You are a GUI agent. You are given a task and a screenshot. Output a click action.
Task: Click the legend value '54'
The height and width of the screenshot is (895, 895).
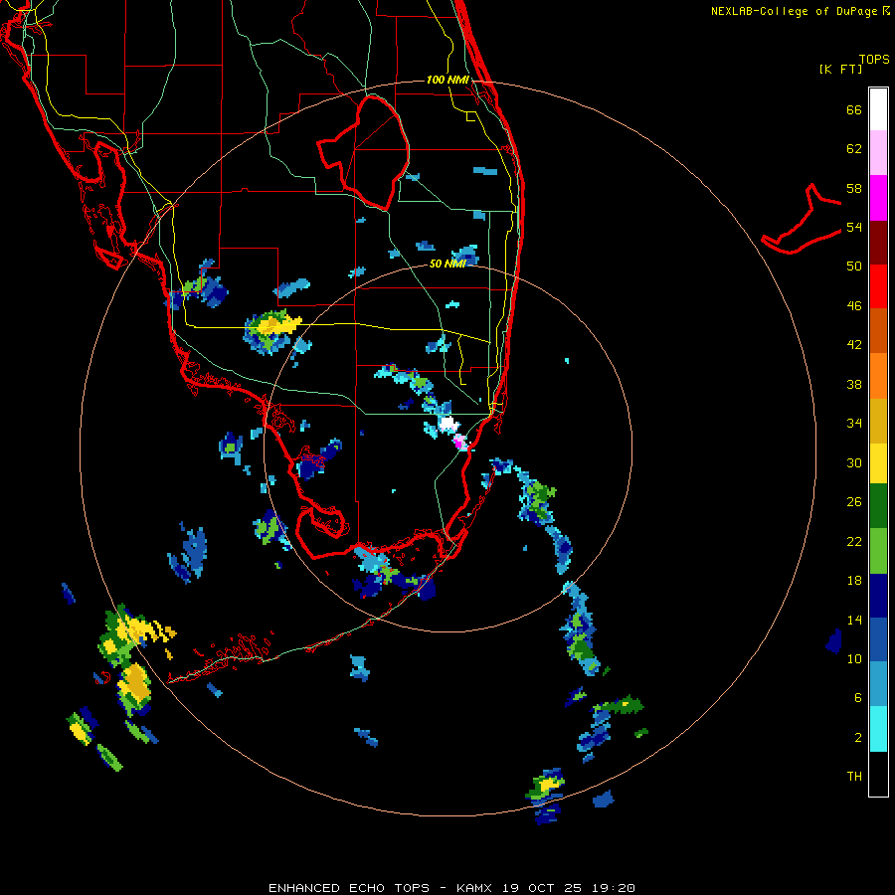pos(854,227)
